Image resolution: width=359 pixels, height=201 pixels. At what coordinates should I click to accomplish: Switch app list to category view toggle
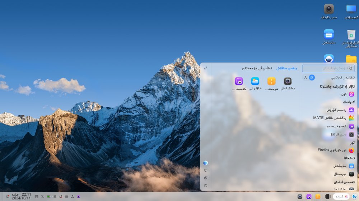coord(312,78)
